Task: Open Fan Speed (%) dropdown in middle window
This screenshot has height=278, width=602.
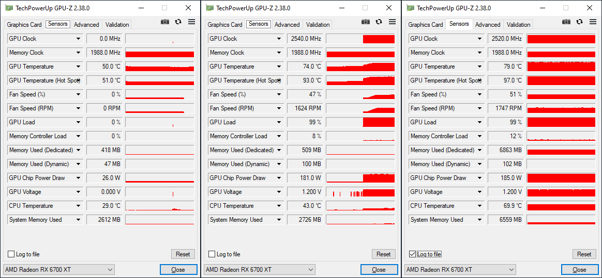Action: [x=279, y=94]
